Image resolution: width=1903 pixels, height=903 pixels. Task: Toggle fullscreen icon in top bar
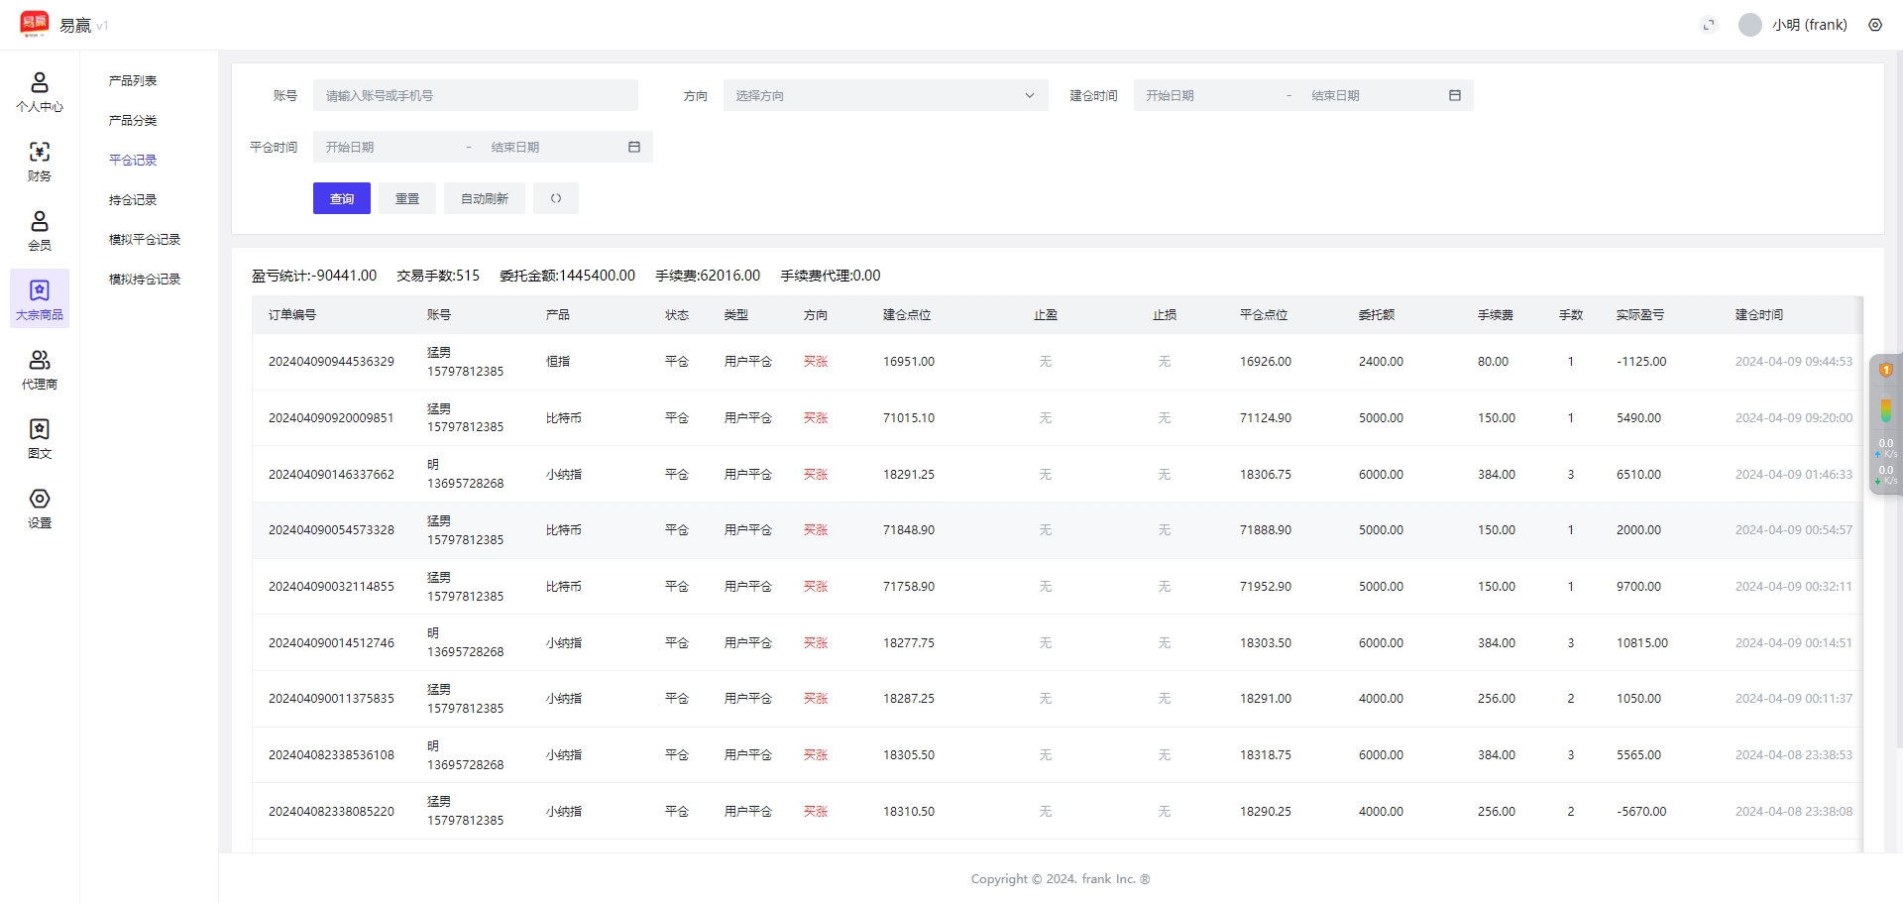1709,25
